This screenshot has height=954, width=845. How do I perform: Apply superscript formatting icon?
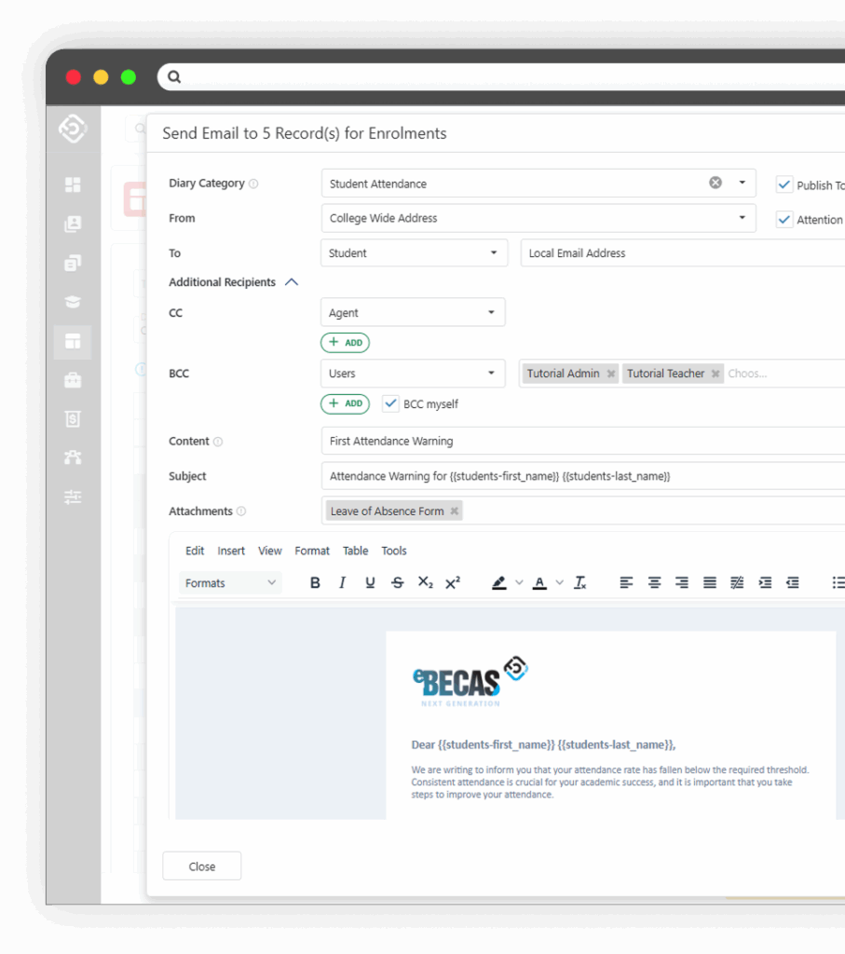(453, 583)
